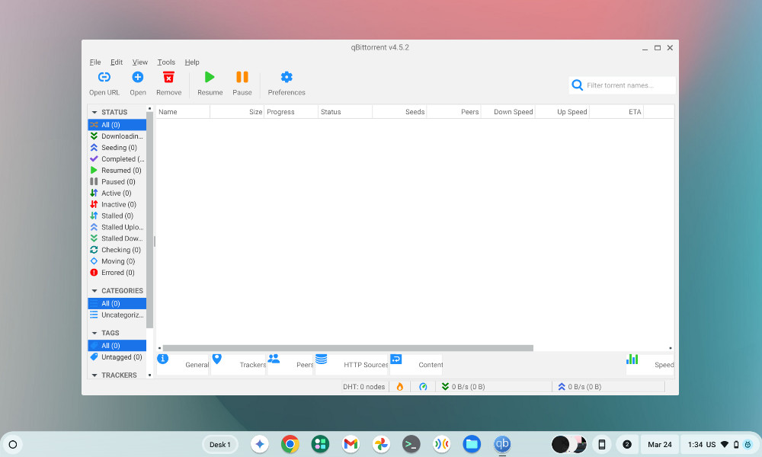Screen dimensions: 762x457
Task: Click the ChromeOS launcher button
Action: point(13,444)
